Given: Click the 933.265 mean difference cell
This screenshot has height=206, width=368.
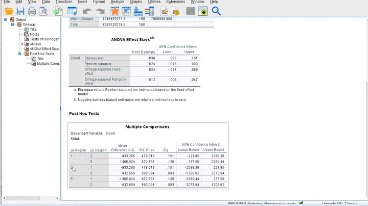Looking at the screenshot, I should [128, 156].
